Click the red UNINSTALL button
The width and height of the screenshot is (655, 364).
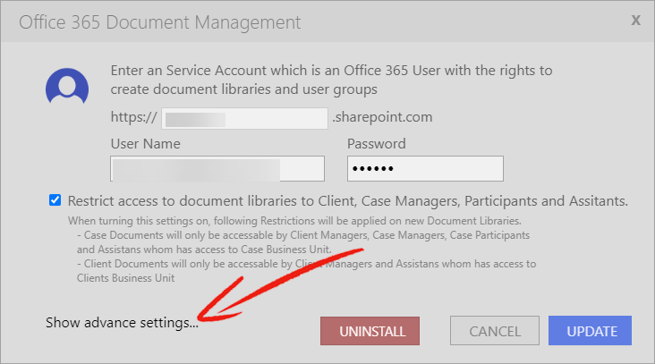tap(370, 331)
